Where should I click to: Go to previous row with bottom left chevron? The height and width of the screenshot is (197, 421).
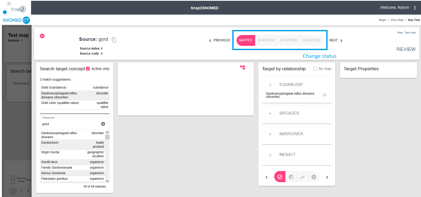267,177
